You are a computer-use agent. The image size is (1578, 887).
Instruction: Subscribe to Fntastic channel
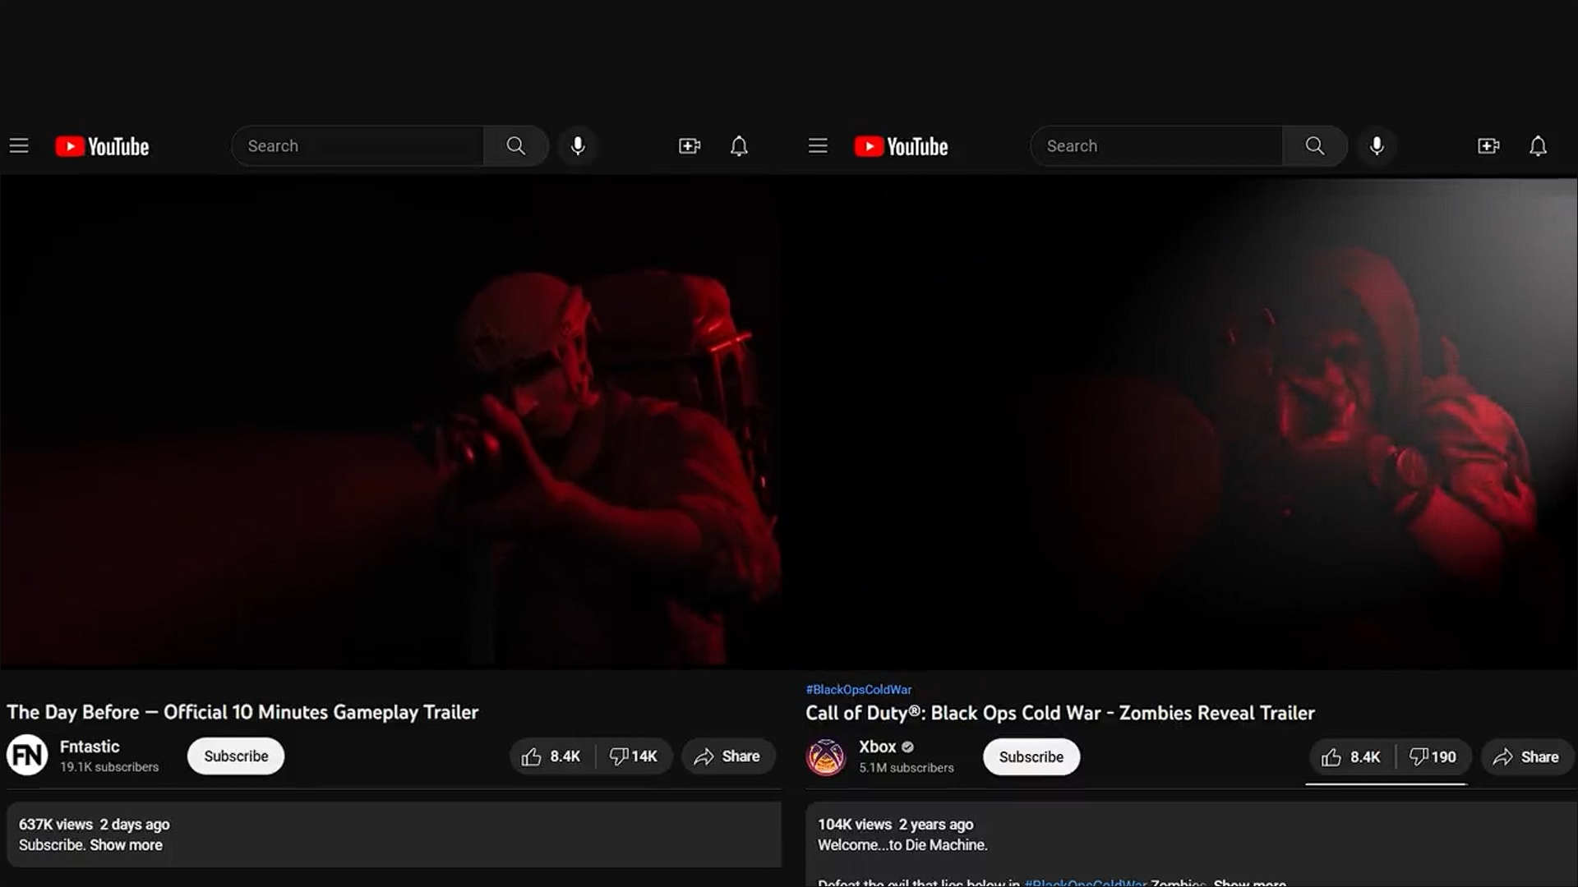point(235,756)
